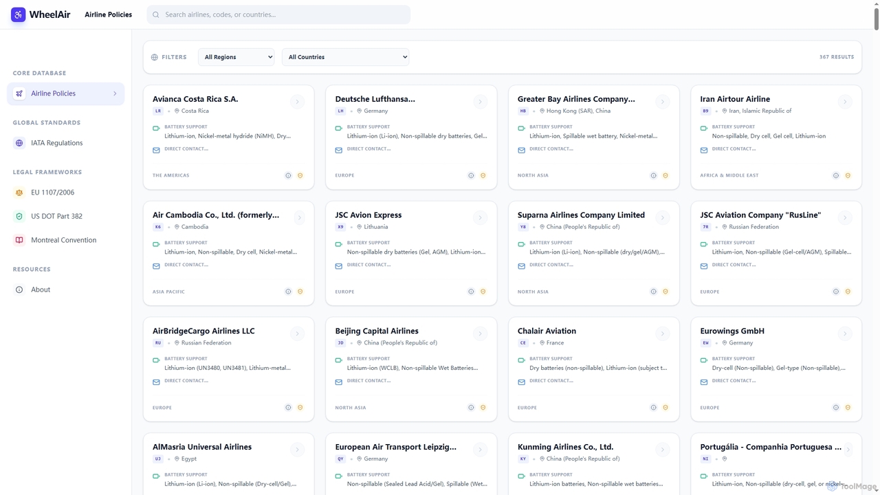Screen dimensions: 880x495
Task: Click orange shield badge on Beijing Capital Airlines card
Action: [x=483, y=408]
